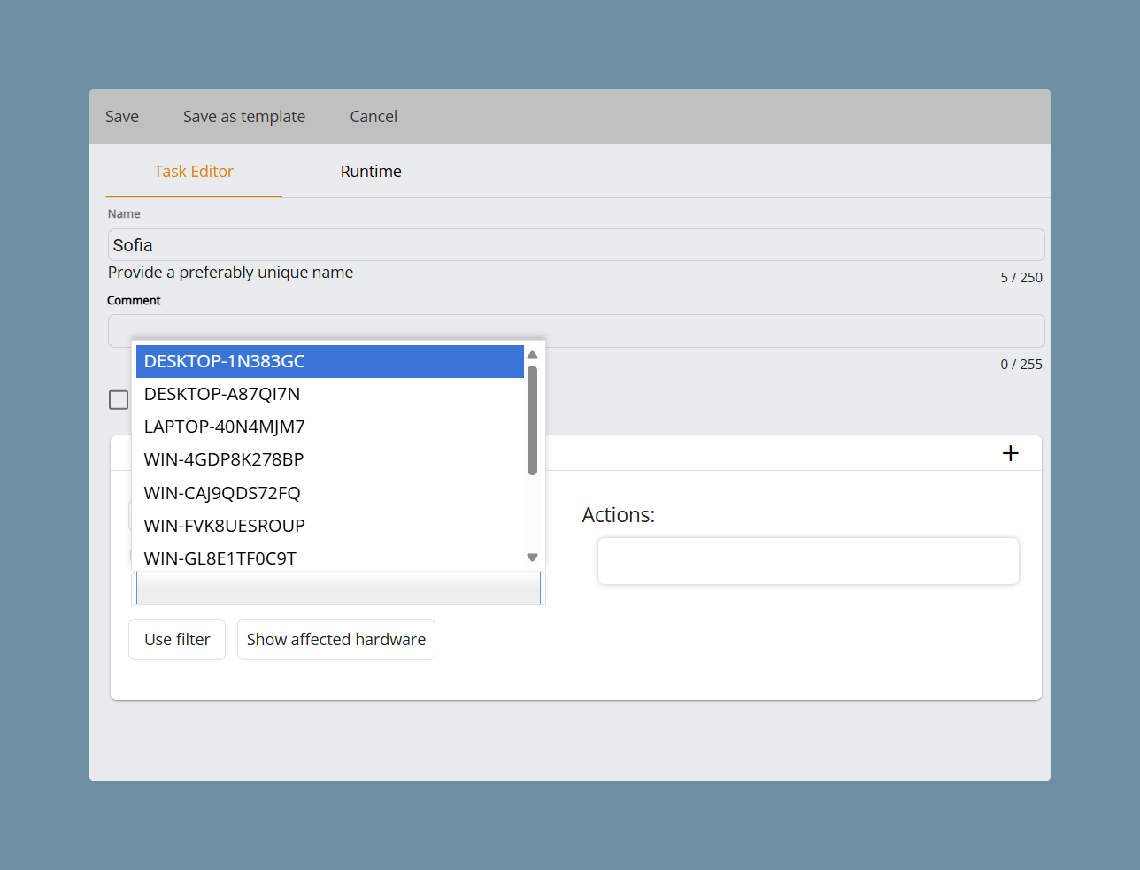The height and width of the screenshot is (870, 1140).
Task: Click Cancel in the top bar
Action: click(374, 117)
